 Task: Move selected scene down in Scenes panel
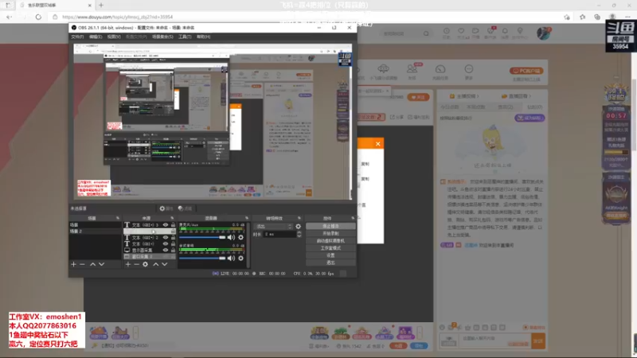102,264
